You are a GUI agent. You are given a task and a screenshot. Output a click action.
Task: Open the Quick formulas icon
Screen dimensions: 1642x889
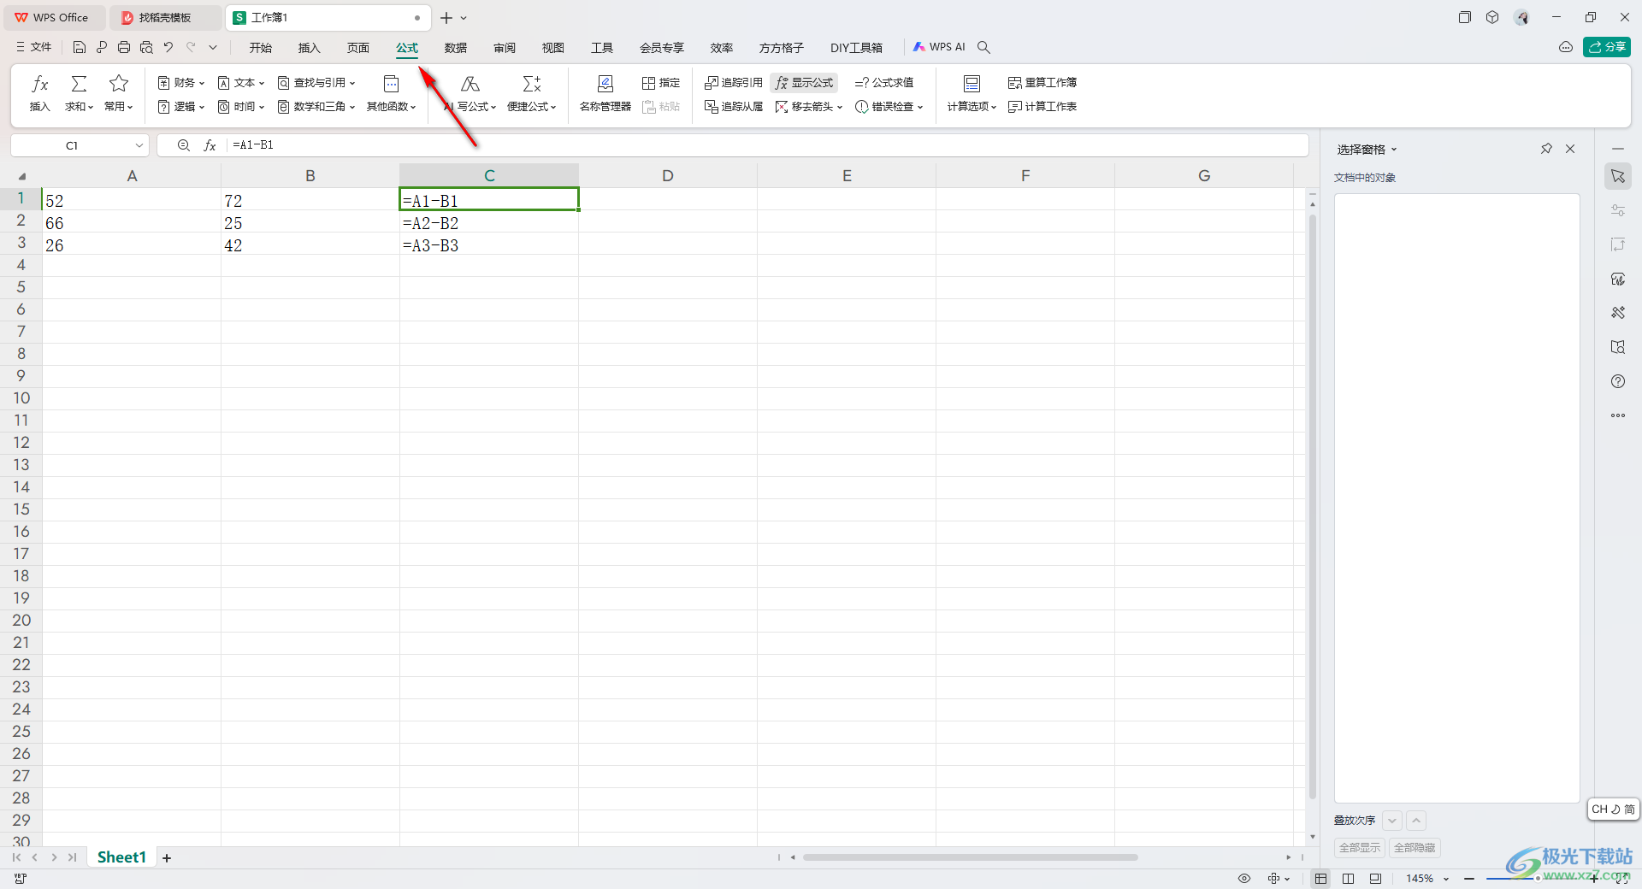(x=532, y=84)
